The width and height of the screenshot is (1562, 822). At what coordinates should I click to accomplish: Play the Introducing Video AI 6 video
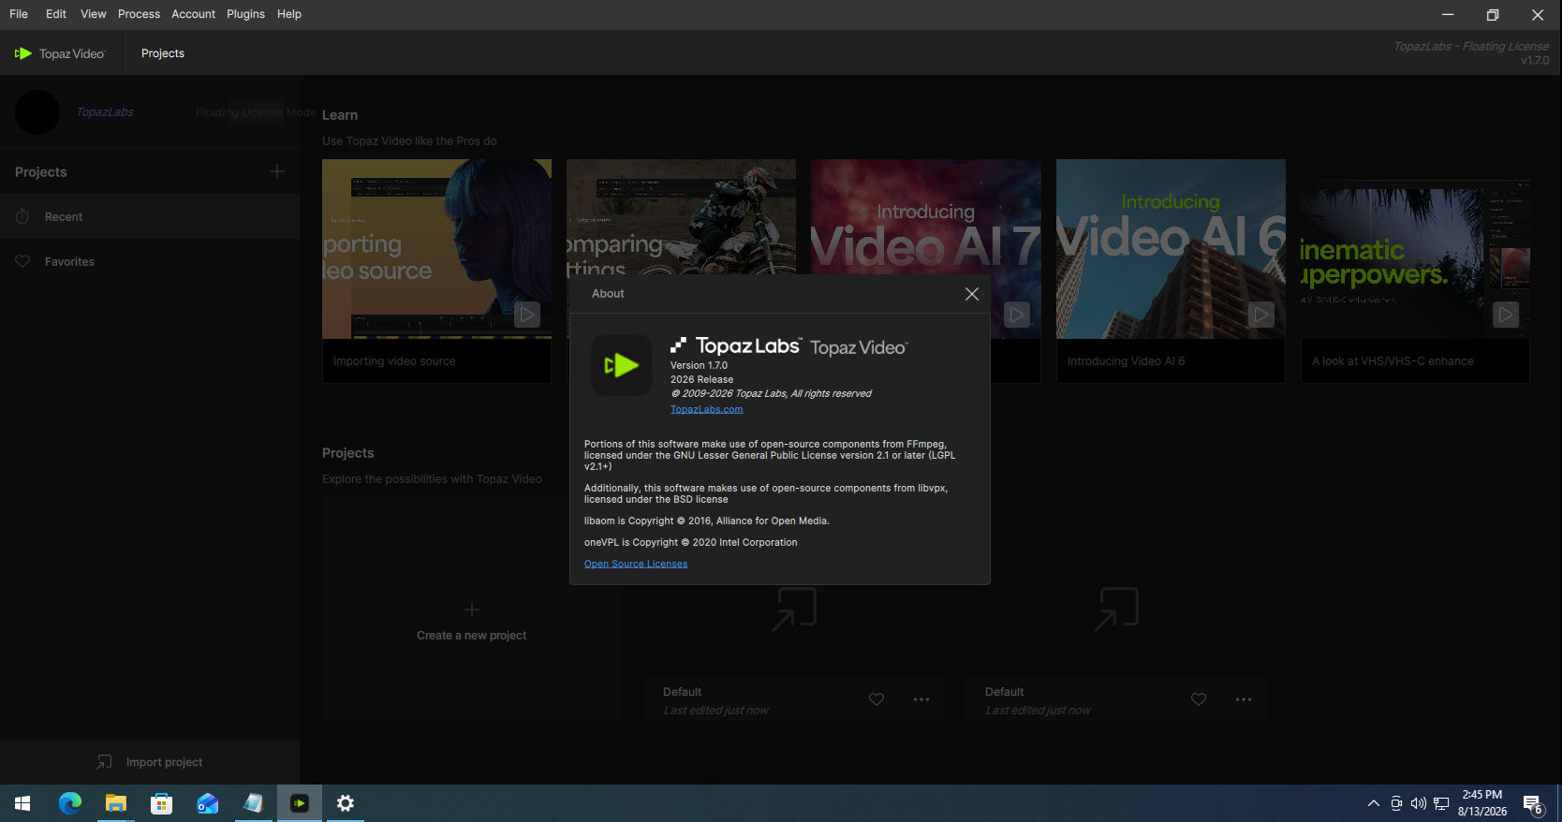point(1261,315)
